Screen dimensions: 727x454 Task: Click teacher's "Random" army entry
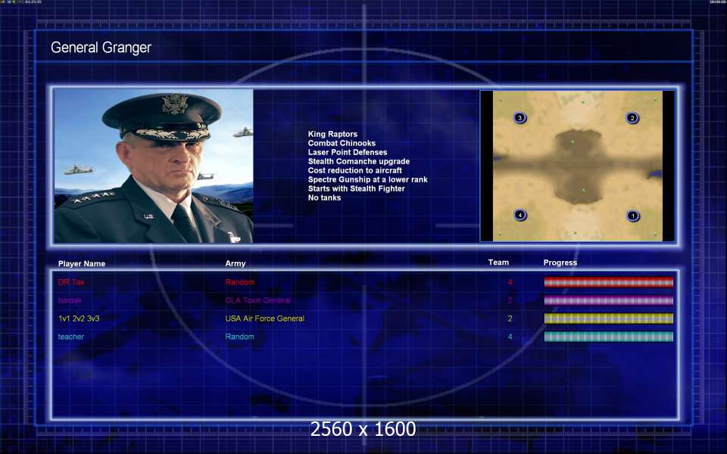pyautogui.click(x=240, y=337)
